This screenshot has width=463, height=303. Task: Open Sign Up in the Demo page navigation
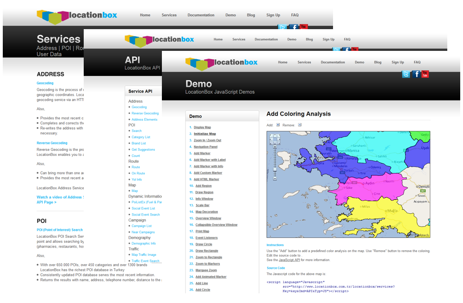click(398, 62)
